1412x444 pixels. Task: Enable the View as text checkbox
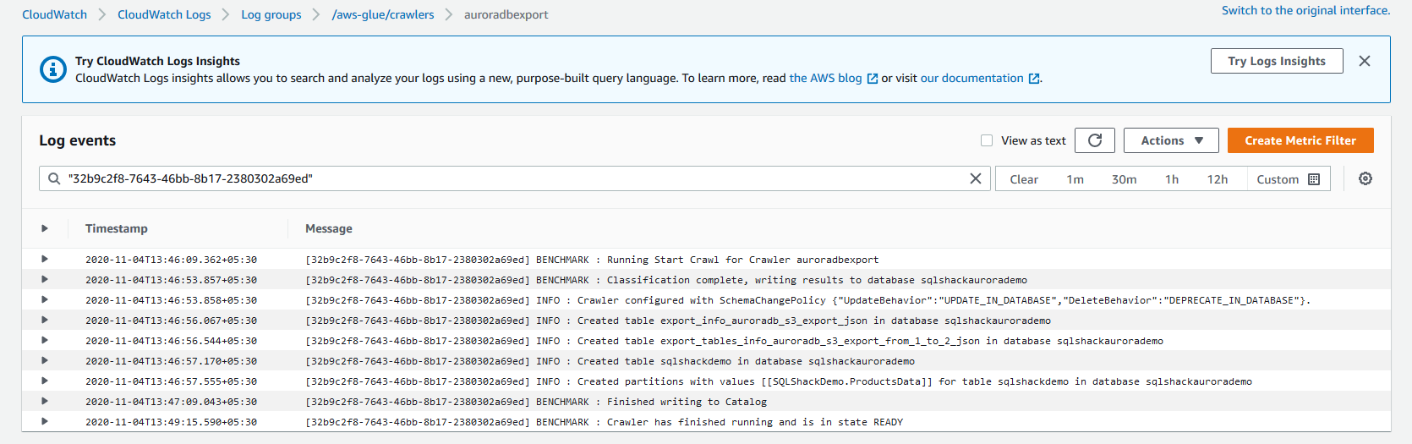tap(987, 140)
